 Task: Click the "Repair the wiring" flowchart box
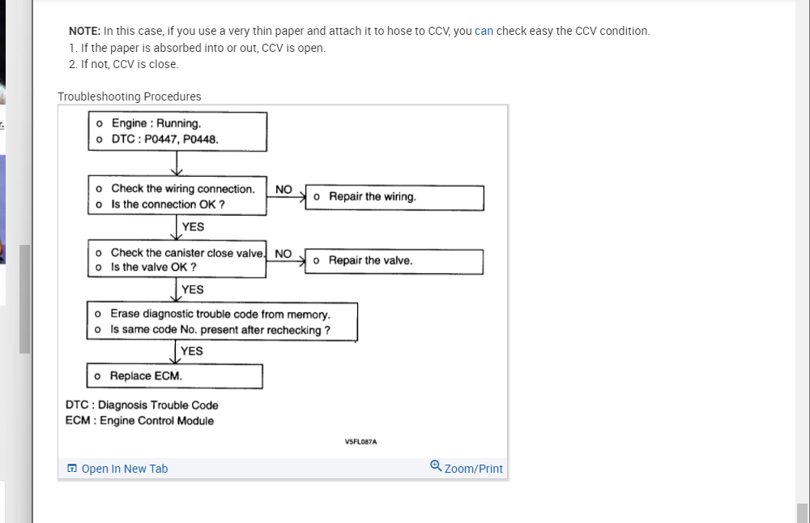tap(394, 197)
